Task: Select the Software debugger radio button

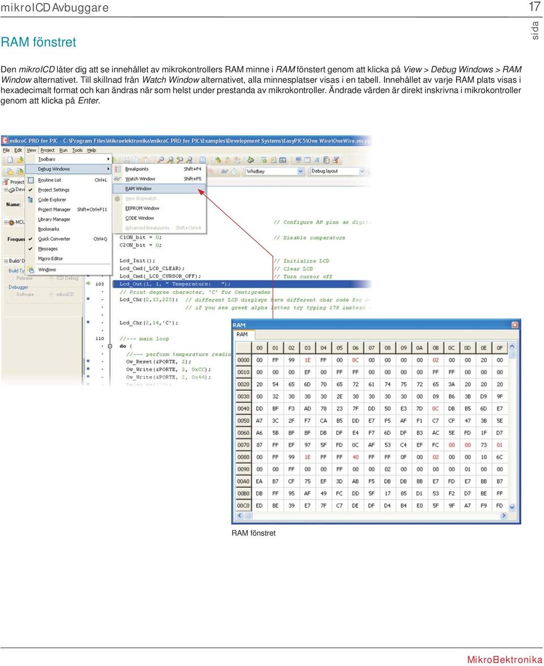Action: click(x=11, y=294)
